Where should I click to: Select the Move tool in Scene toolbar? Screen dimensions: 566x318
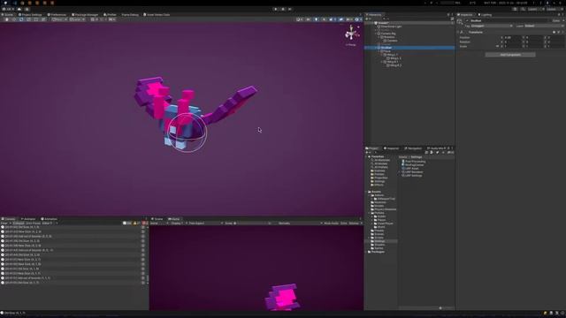coord(14,19)
